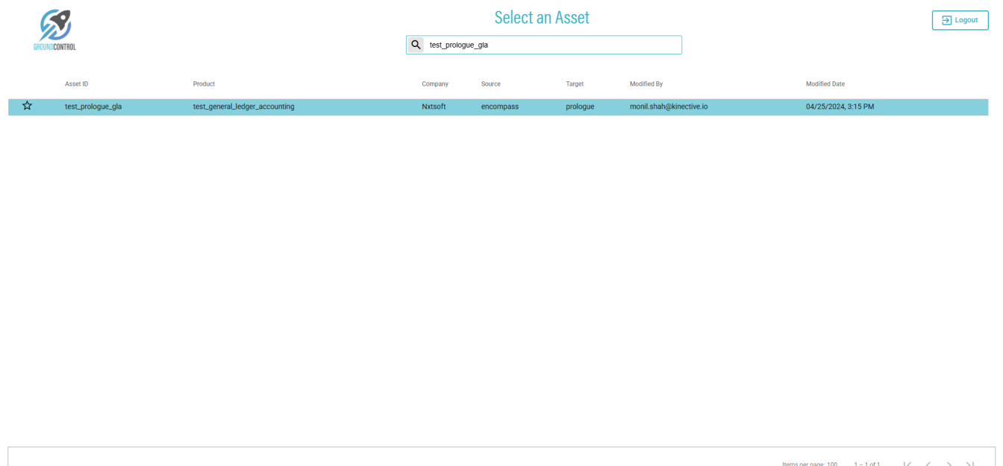Sort by the Source column header
The height and width of the screenshot is (466, 1003).
[491, 84]
